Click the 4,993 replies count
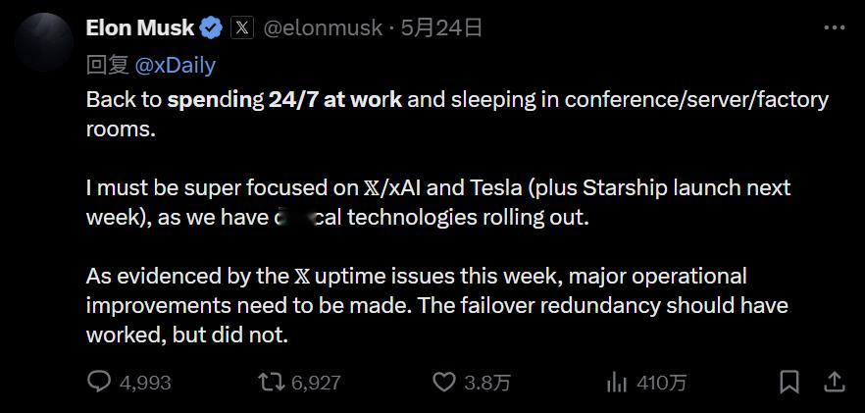The width and height of the screenshot is (865, 413). (145, 383)
